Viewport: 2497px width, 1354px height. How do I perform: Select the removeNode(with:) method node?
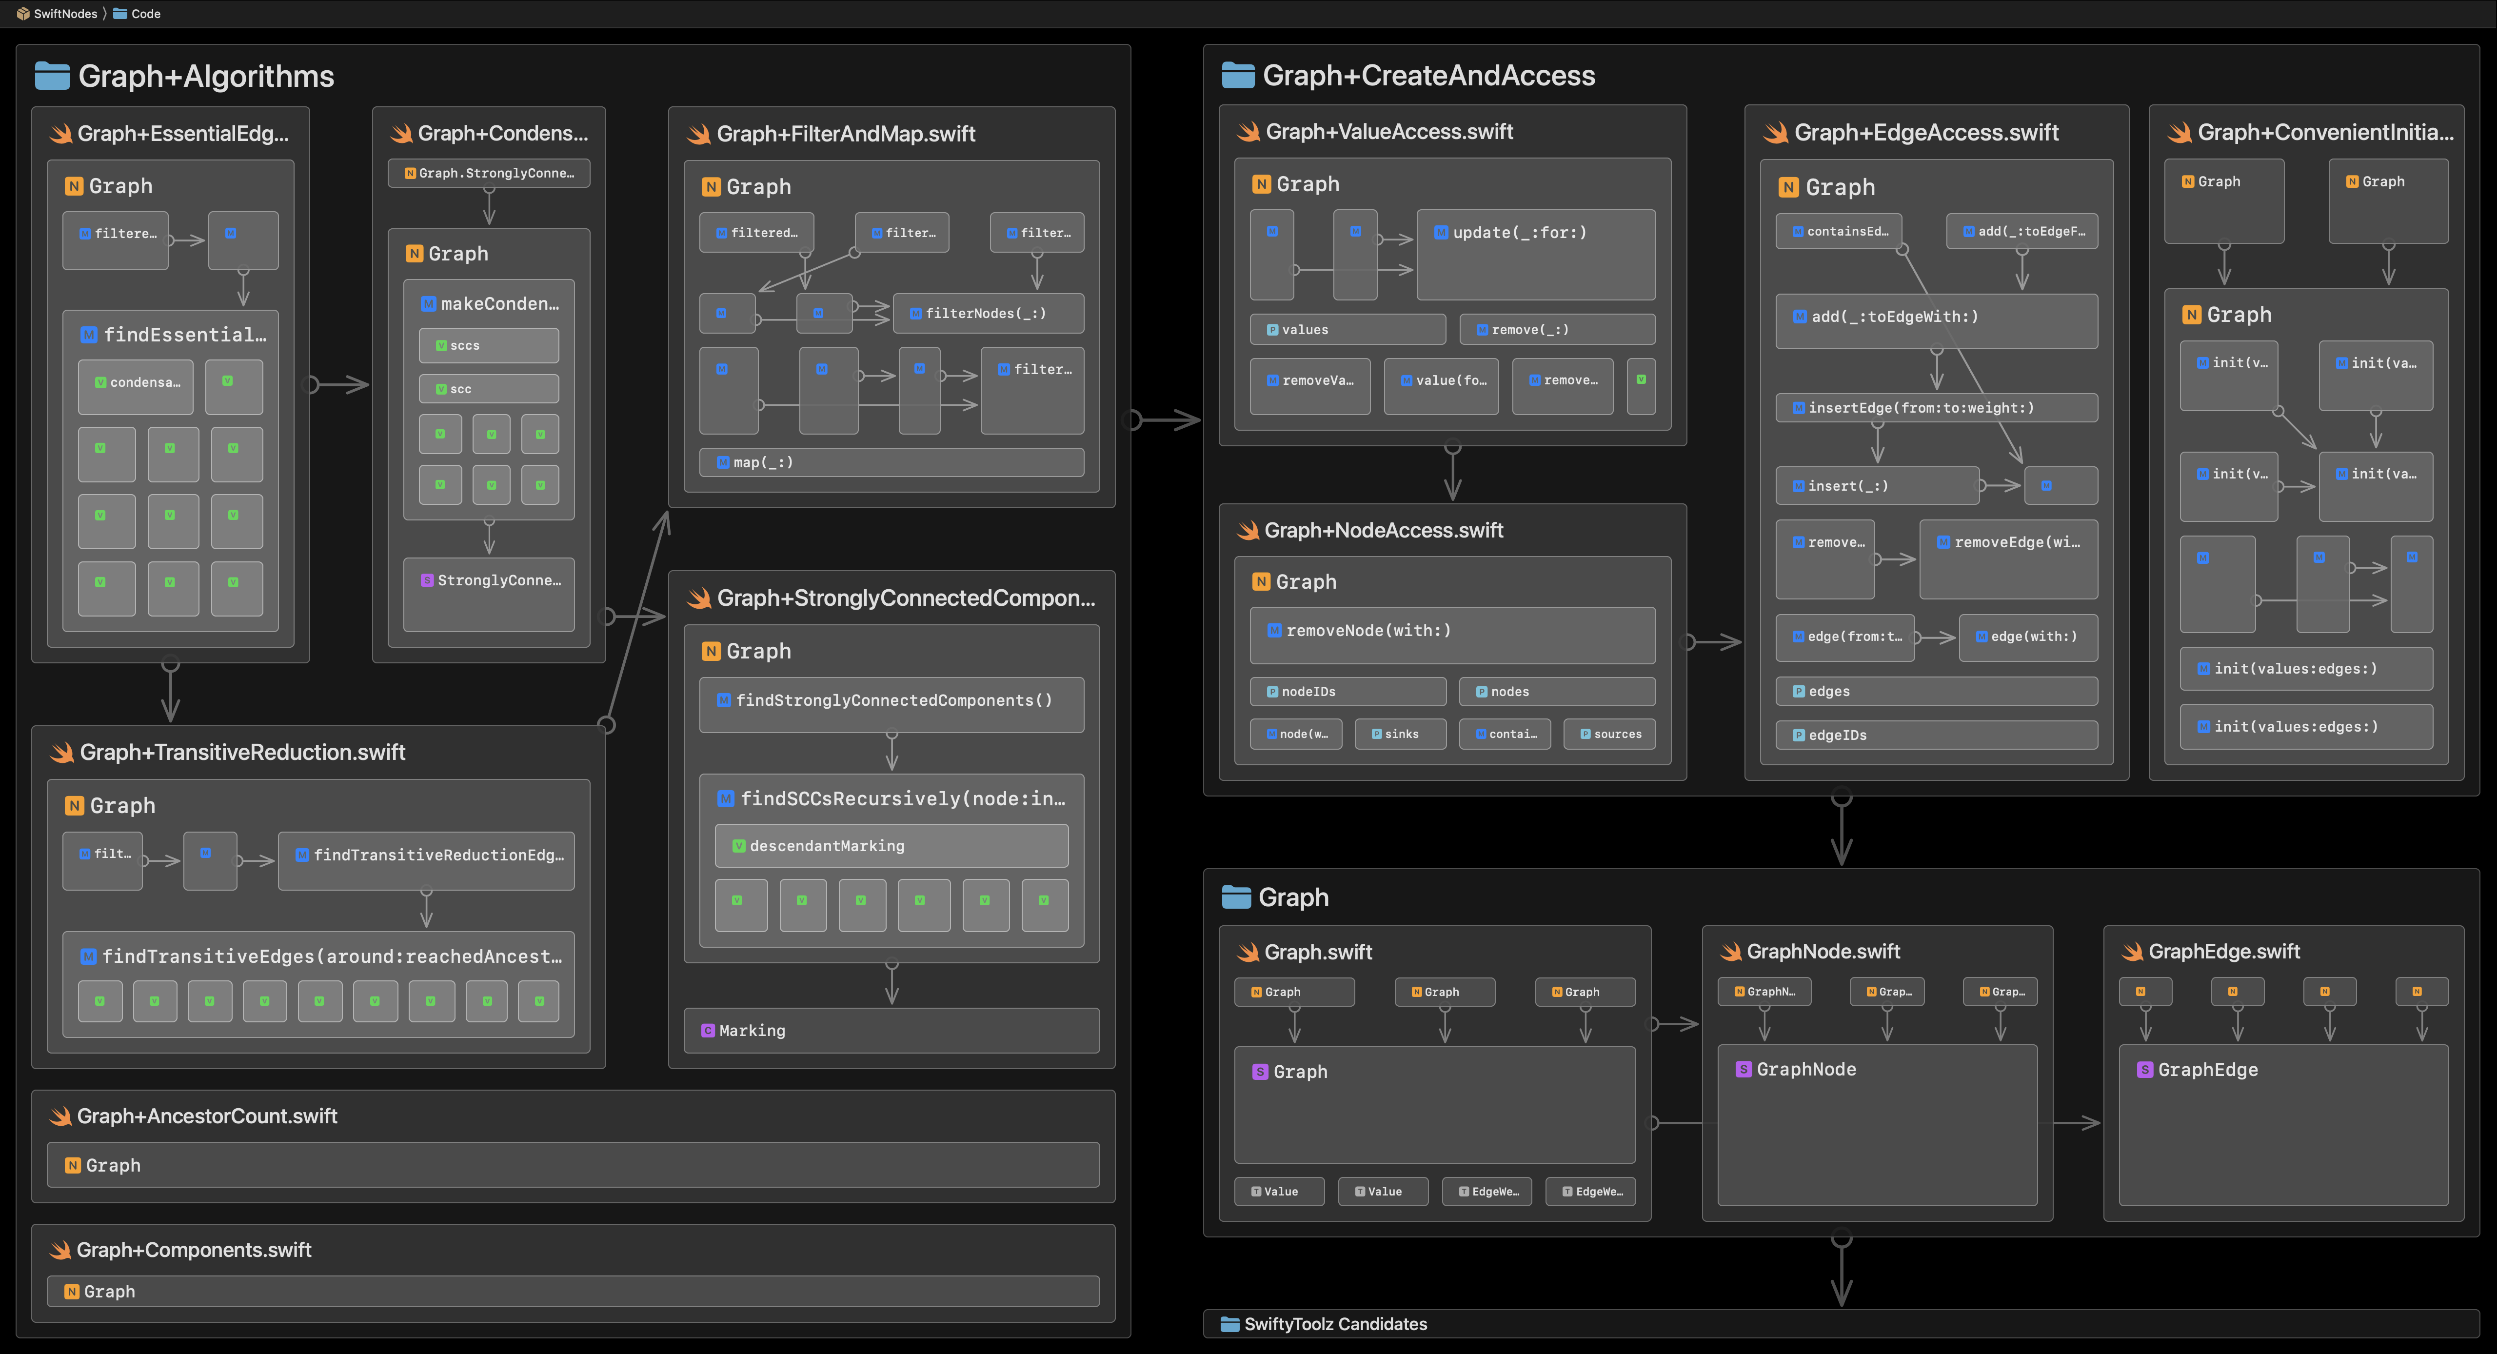[1367, 631]
